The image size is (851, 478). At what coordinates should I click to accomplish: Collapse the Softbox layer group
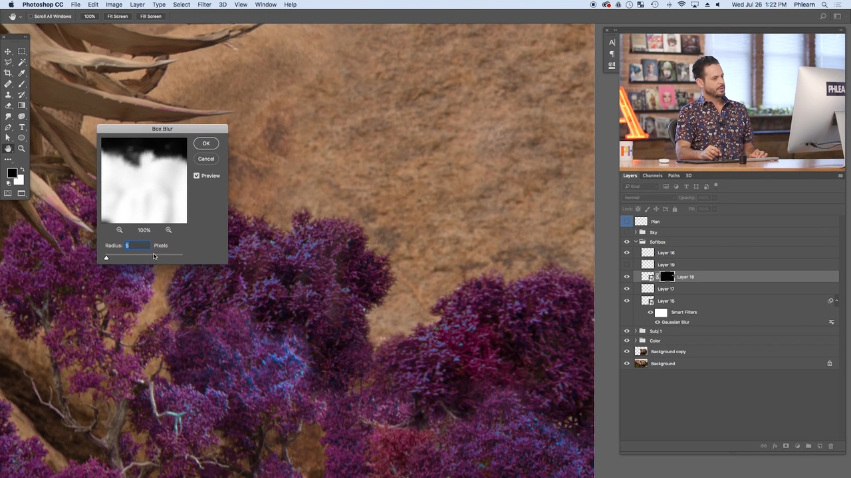coord(636,242)
